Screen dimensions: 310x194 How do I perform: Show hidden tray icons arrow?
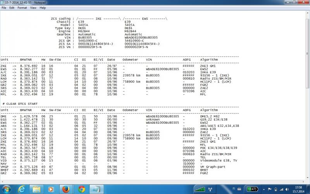click(264, 189)
